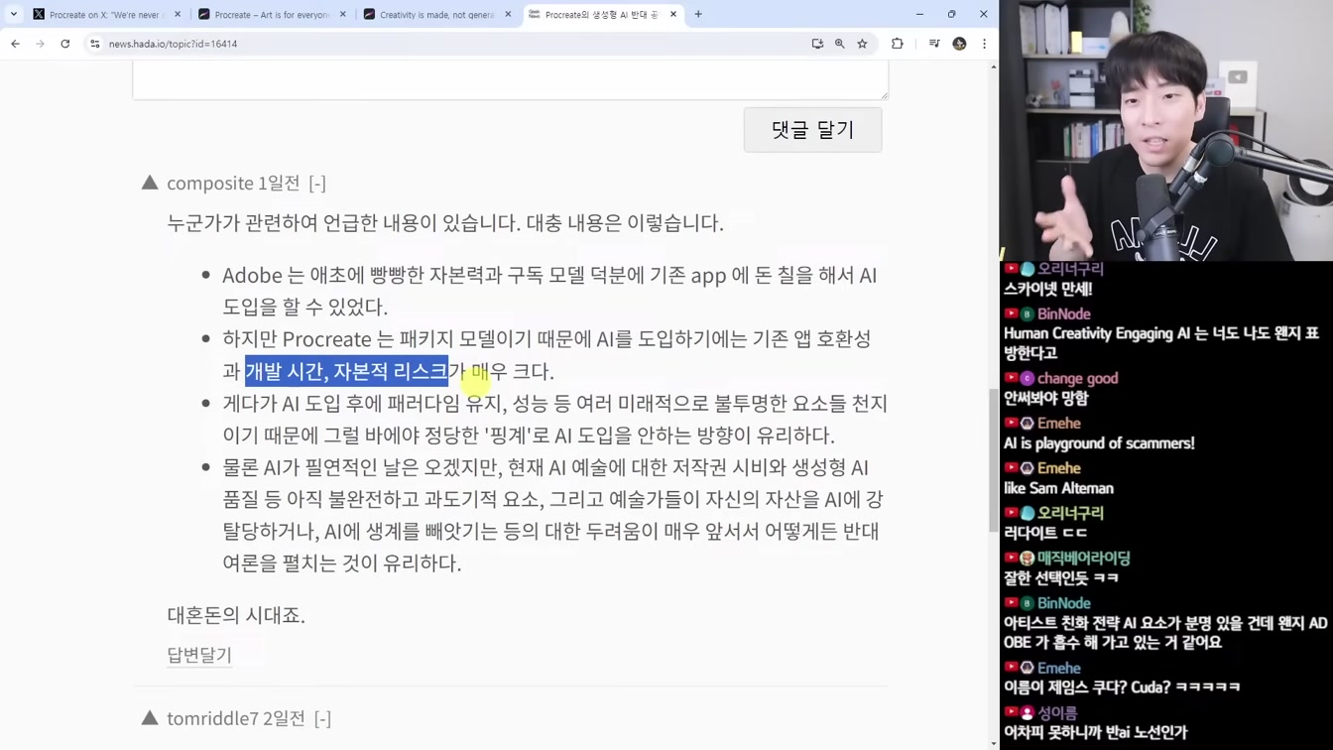Open the media control icon
1333x750 pixels.
coord(934,44)
